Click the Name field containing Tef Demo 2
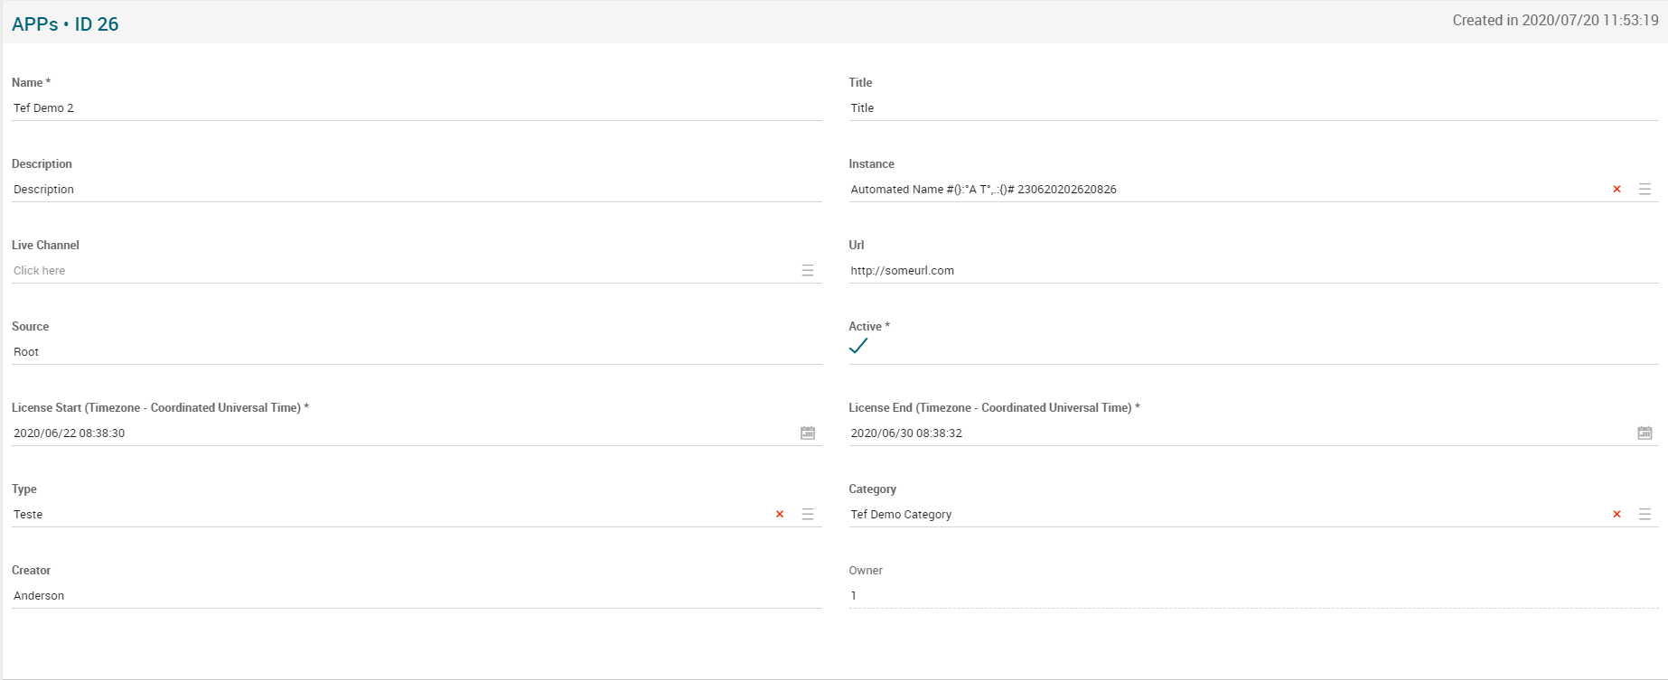The width and height of the screenshot is (1668, 680). click(x=416, y=108)
